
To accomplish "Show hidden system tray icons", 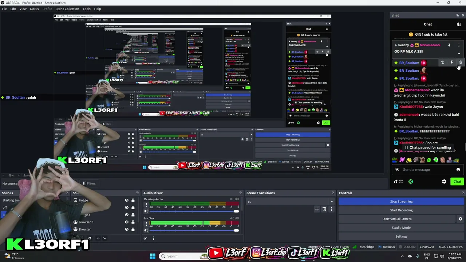I will click(x=402, y=256).
